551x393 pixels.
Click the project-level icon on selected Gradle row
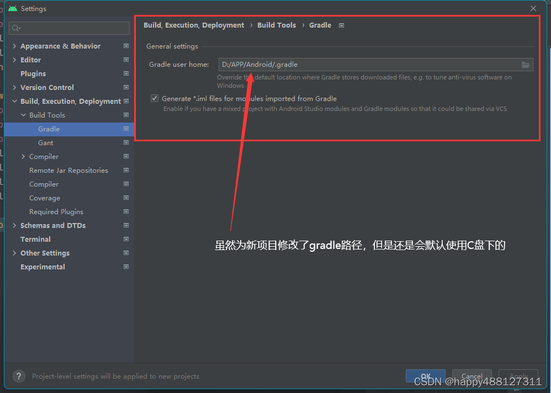pos(126,129)
